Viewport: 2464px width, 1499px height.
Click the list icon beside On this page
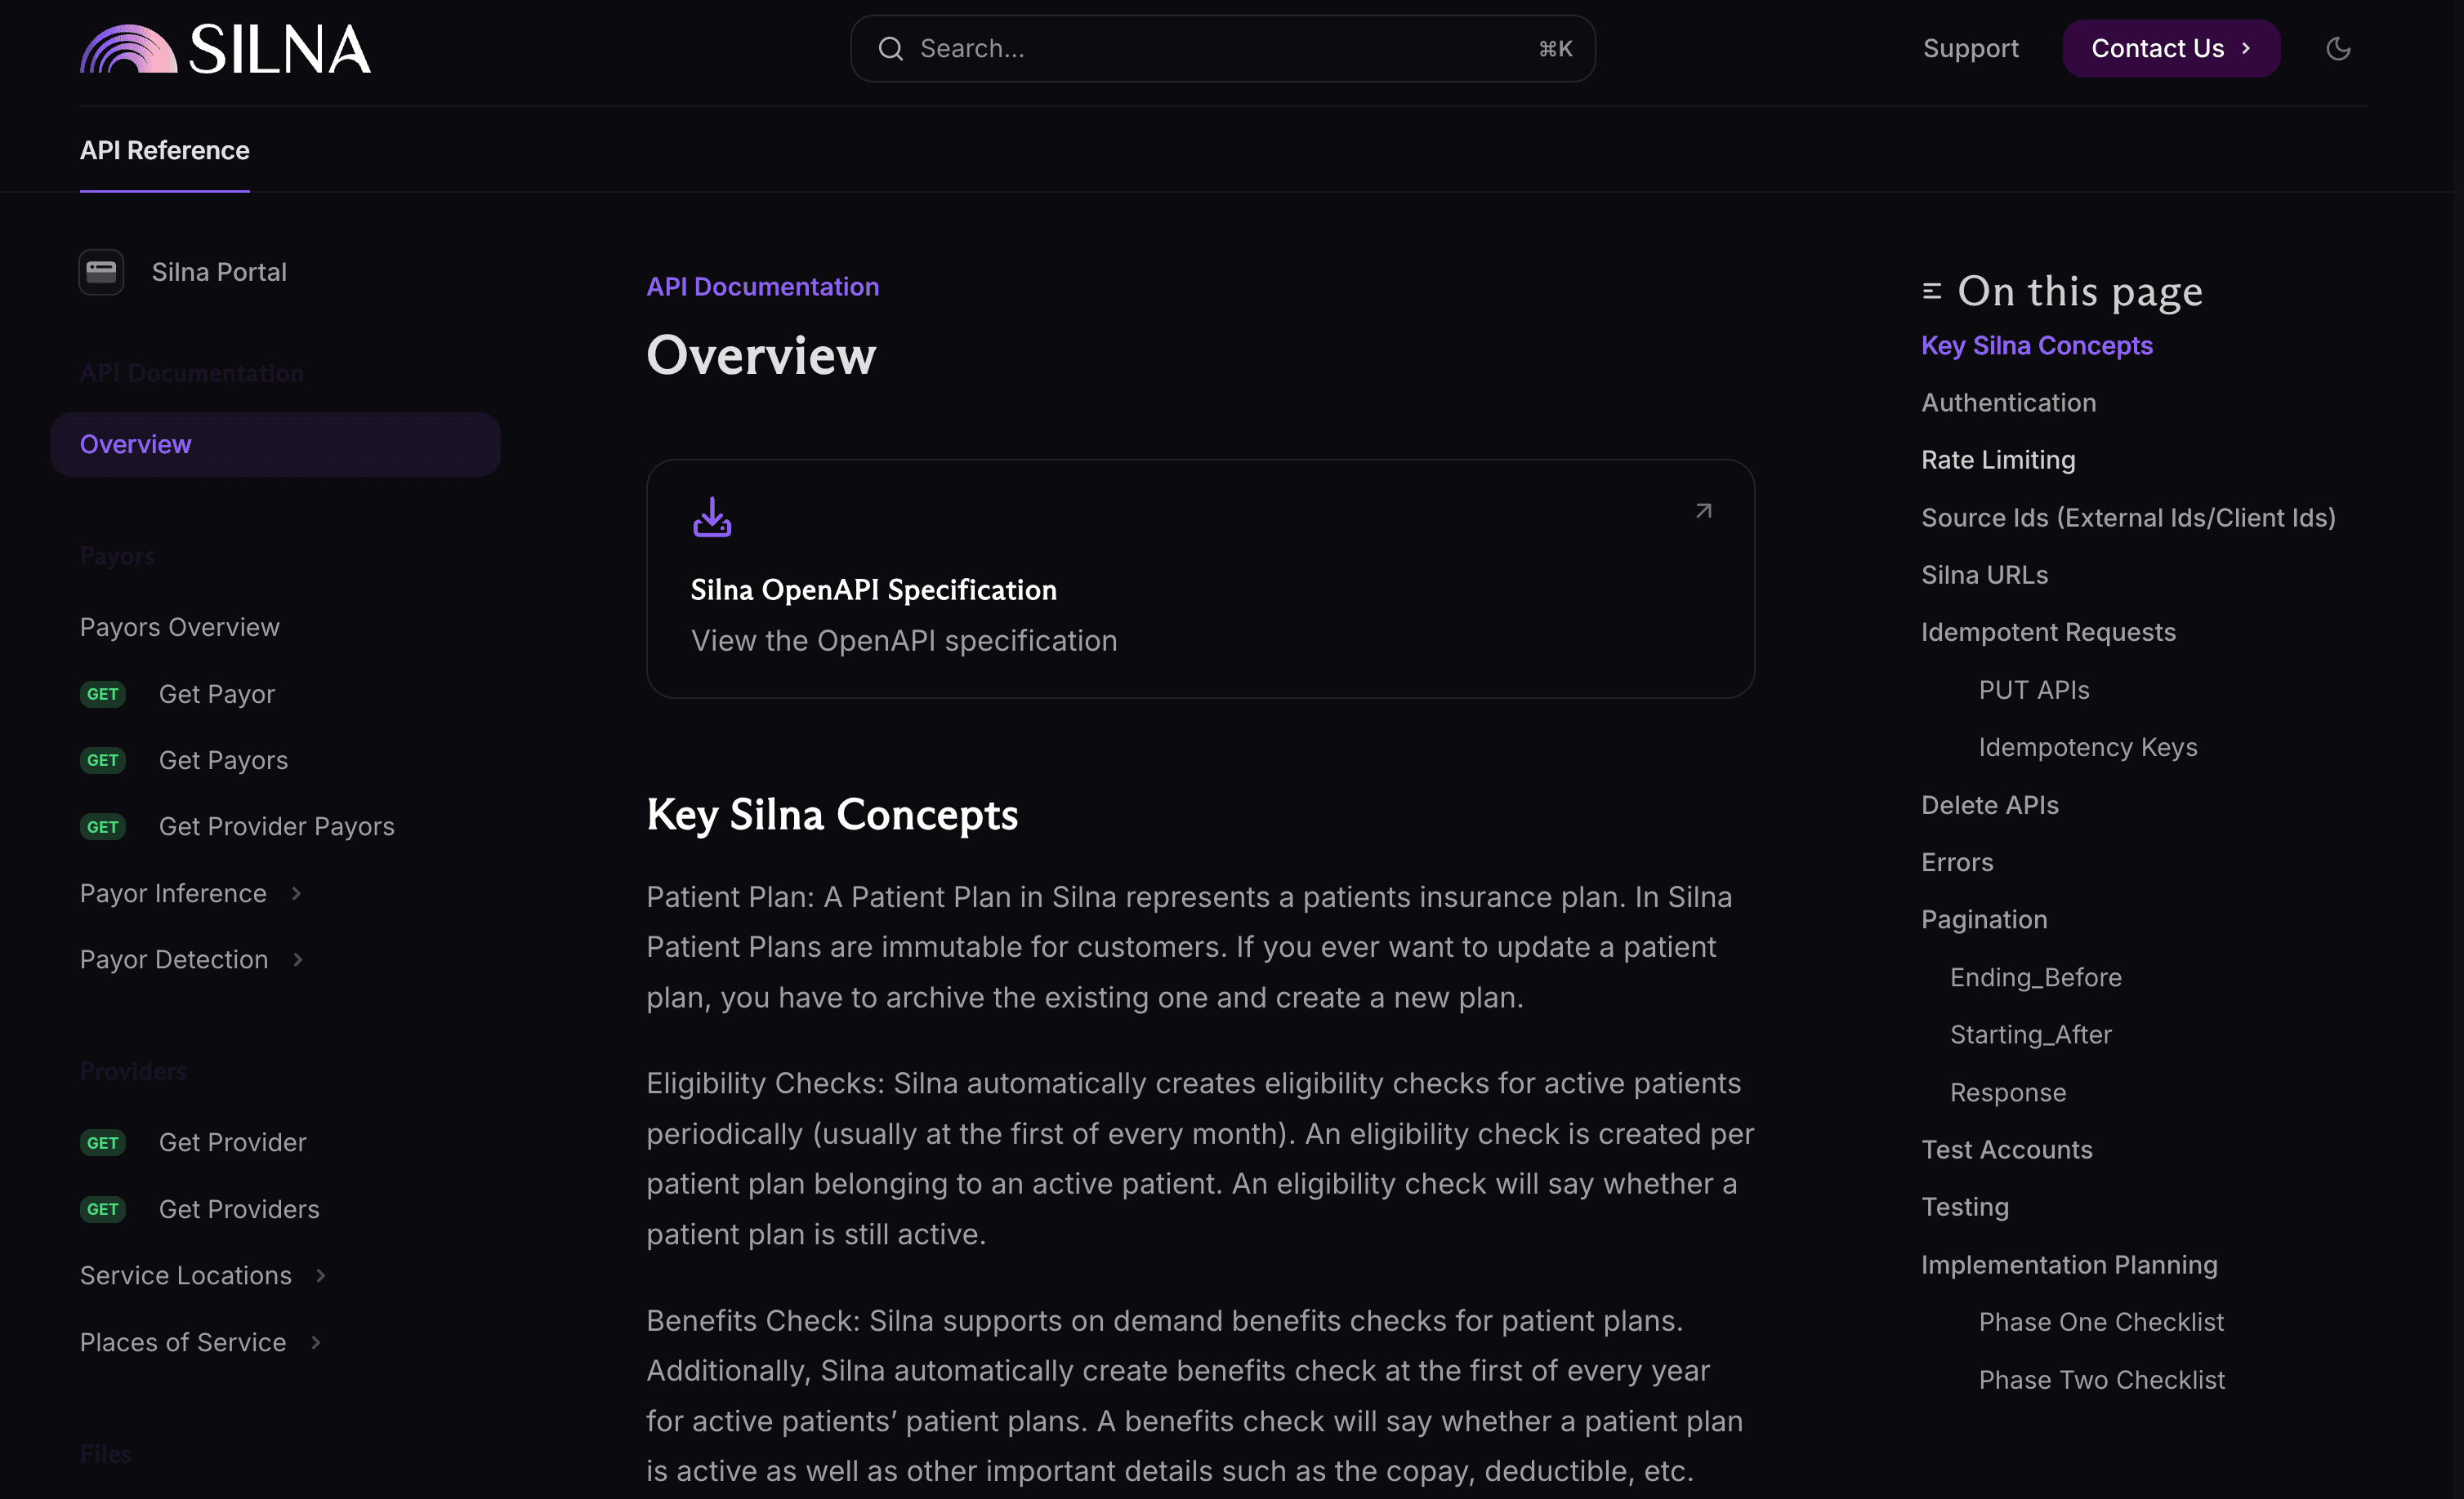click(x=1932, y=291)
